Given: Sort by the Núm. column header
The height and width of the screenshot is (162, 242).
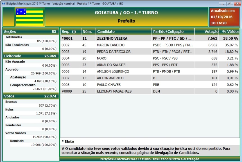Looking at the screenshot, I should click(89, 31).
